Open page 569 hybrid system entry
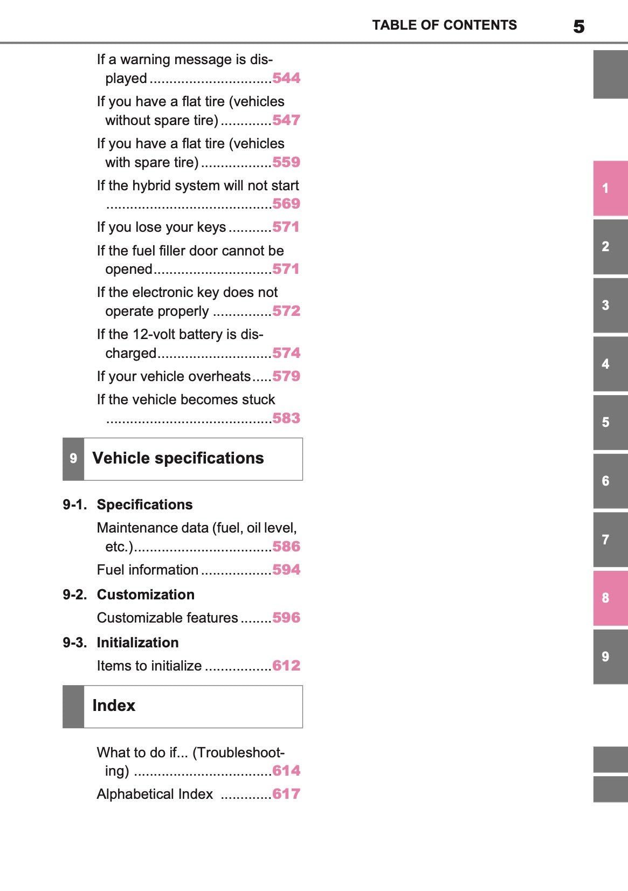This screenshot has height=891, width=628. [286, 204]
